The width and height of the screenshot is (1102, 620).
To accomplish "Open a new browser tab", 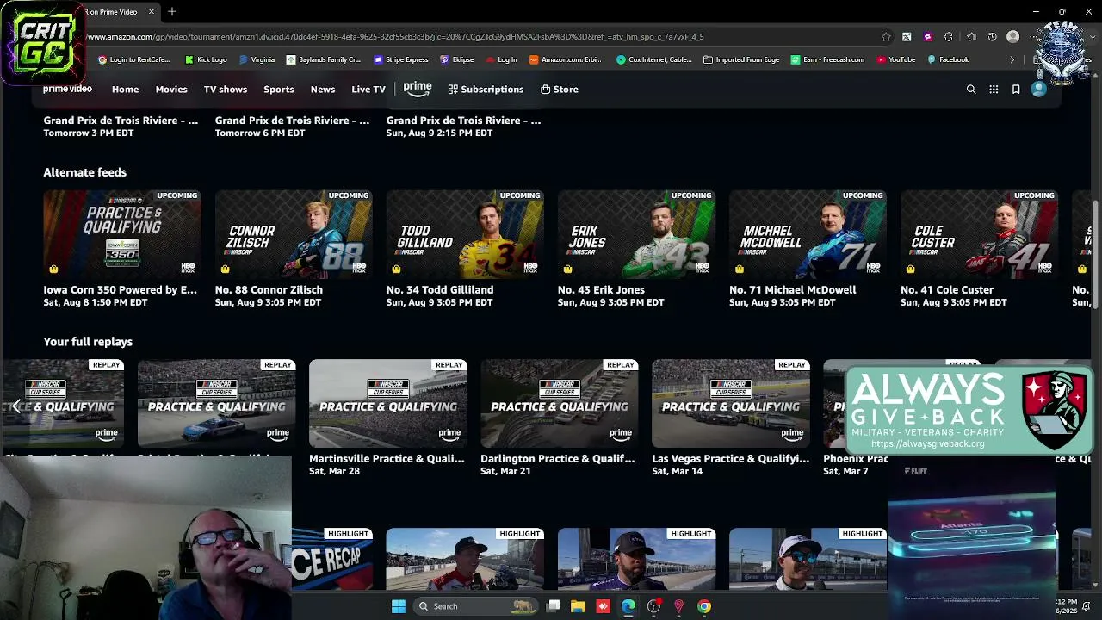I will pos(172,12).
